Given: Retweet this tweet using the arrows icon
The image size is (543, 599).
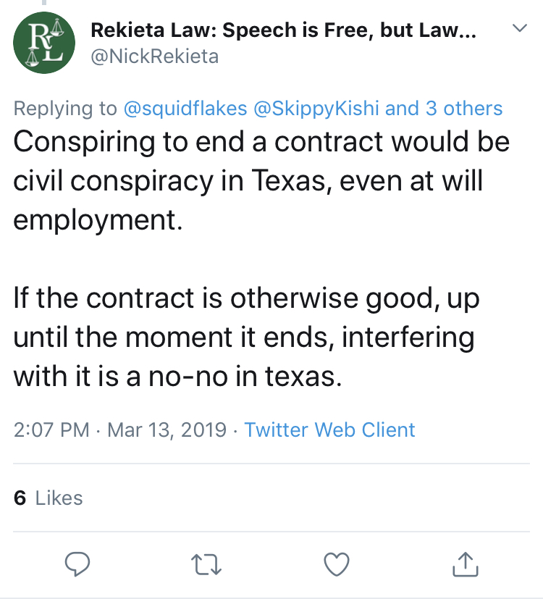Looking at the screenshot, I should pos(206,564).
